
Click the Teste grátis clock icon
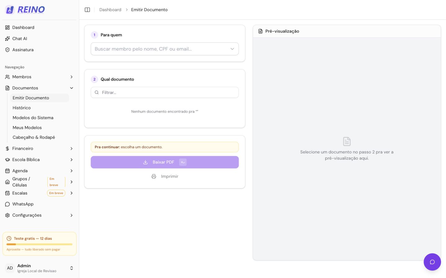9,238
